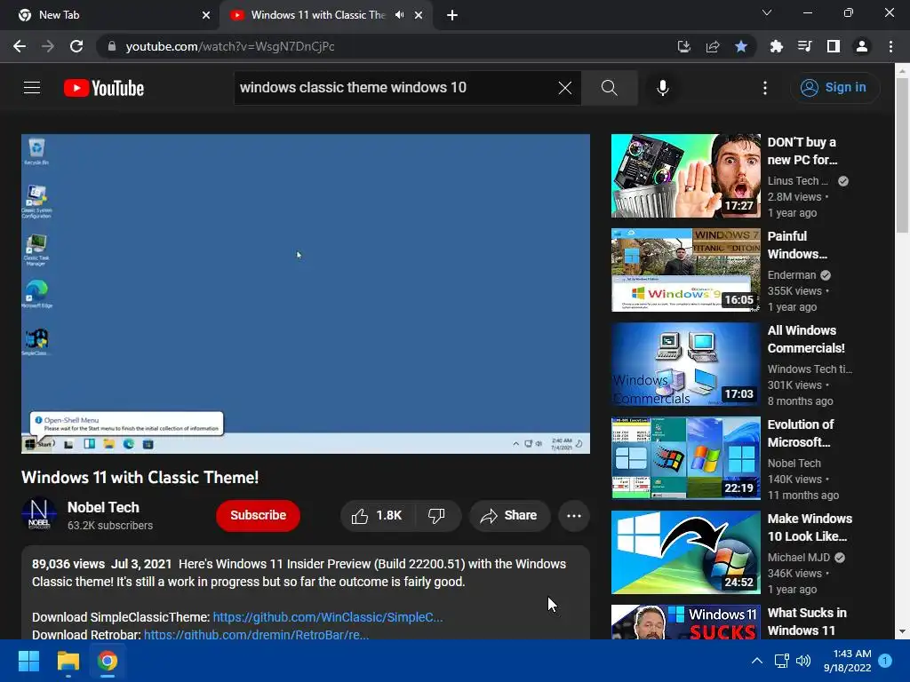Open Nobel Tech channel name link
The width and height of the screenshot is (910, 682).
tap(103, 507)
